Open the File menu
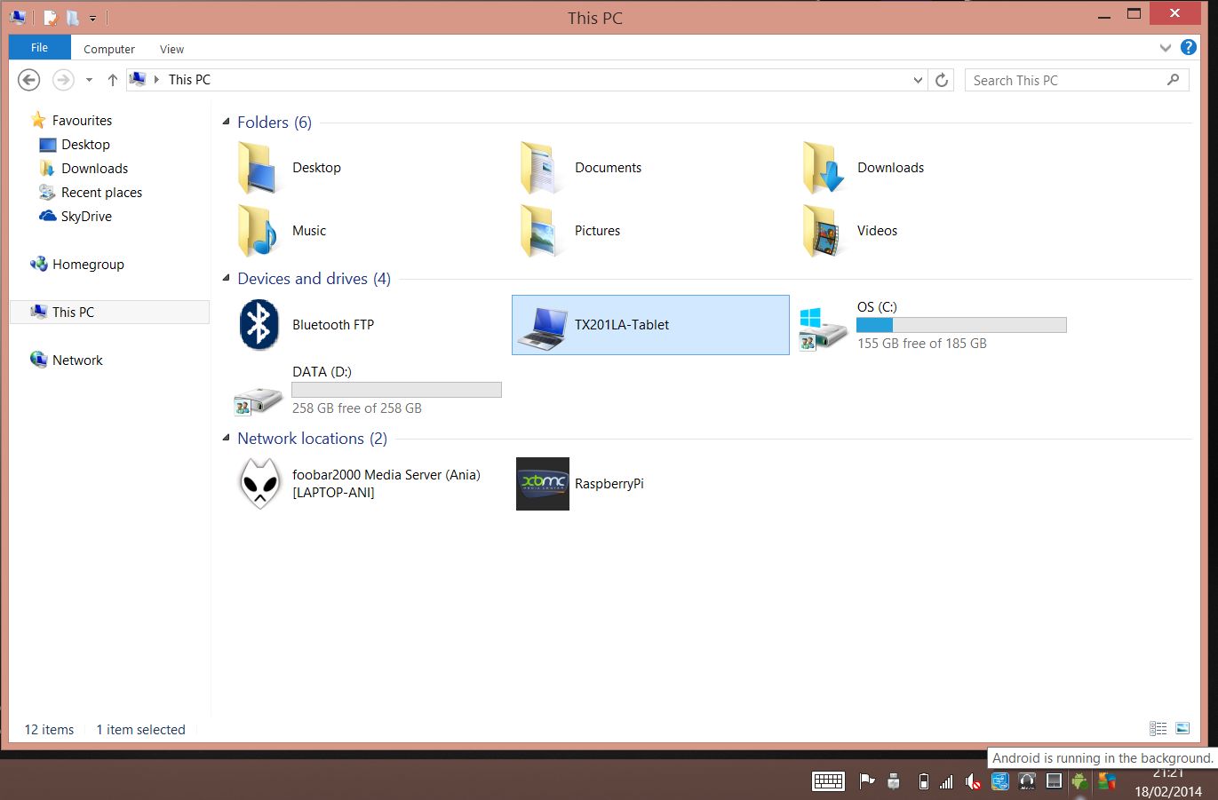This screenshot has height=800, width=1218. pos(39,48)
